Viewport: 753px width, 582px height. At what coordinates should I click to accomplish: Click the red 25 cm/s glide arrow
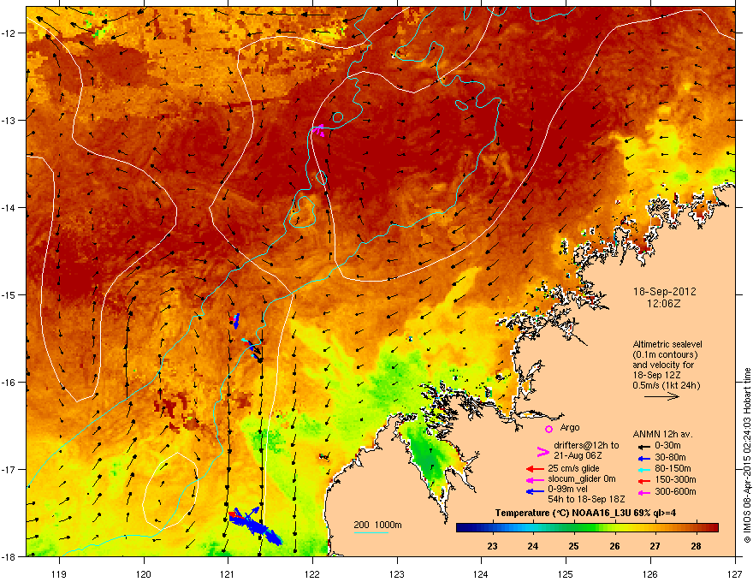pyautogui.click(x=536, y=469)
